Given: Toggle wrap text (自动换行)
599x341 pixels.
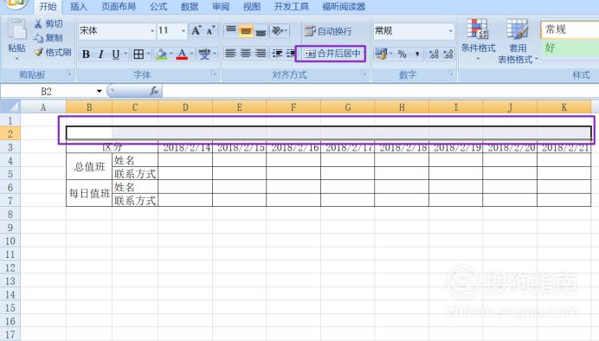Looking at the screenshot, I should [328, 31].
